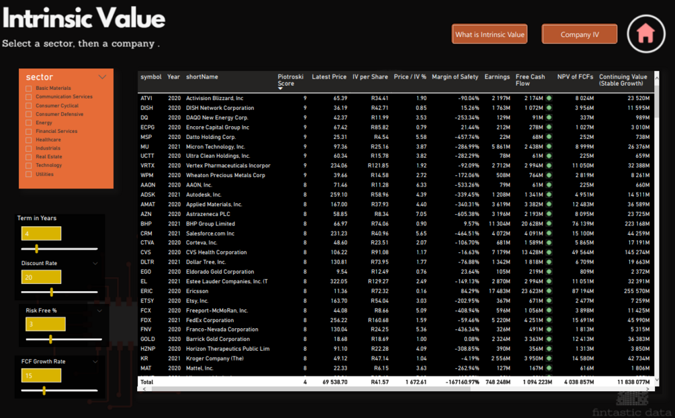Screen dimensions: 675x418
Task: Click the Term in Years slider handle
Action: point(36,248)
